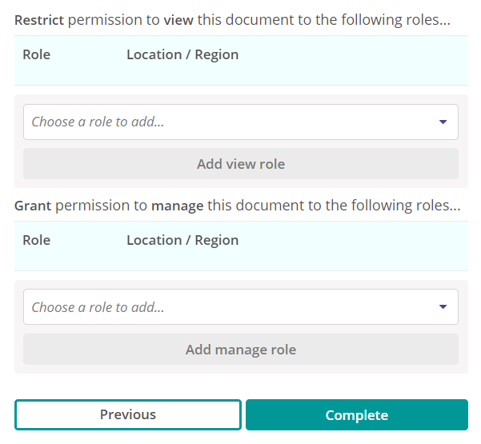Click the Role column header in view permissions table
Screen dimensions: 481x444
pos(37,54)
